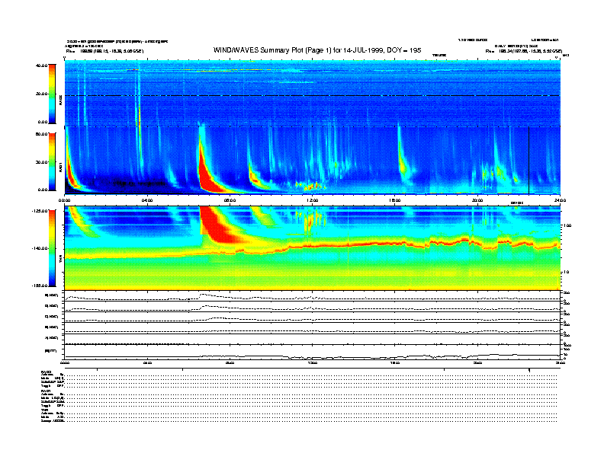Click the 16:00 tick label on RAD1 time axis
The width and height of the screenshot is (604, 466).
coord(395,200)
